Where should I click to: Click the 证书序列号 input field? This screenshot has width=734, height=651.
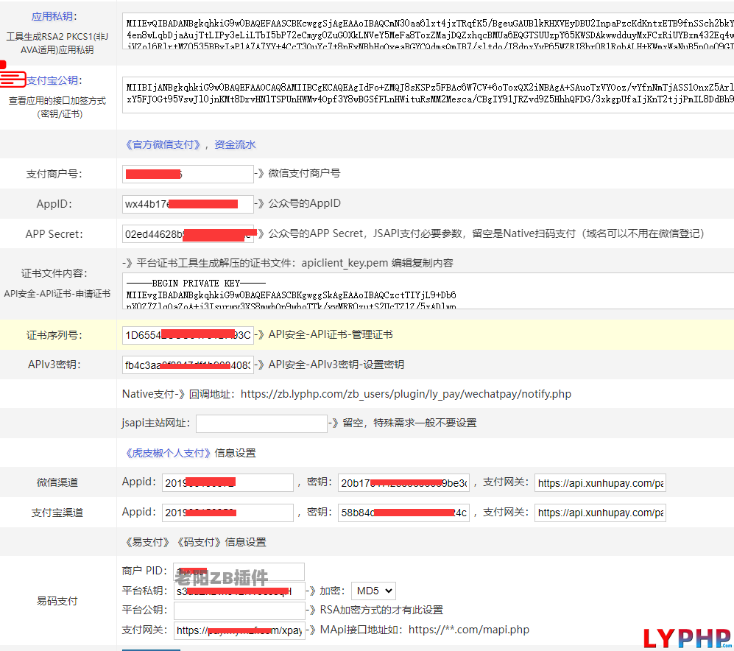pyautogui.click(x=188, y=335)
